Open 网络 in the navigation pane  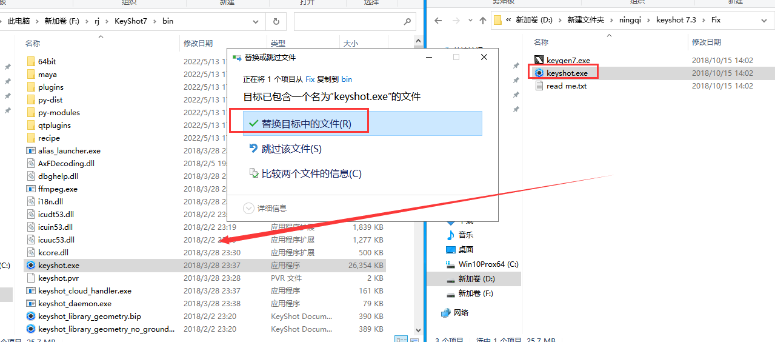(461, 312)
